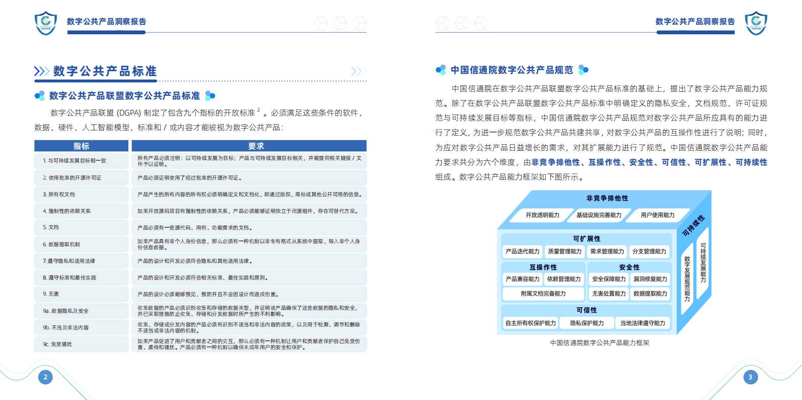
Task: Click the 附属文档完备能力 diagram cell
Action: [543, 294]
